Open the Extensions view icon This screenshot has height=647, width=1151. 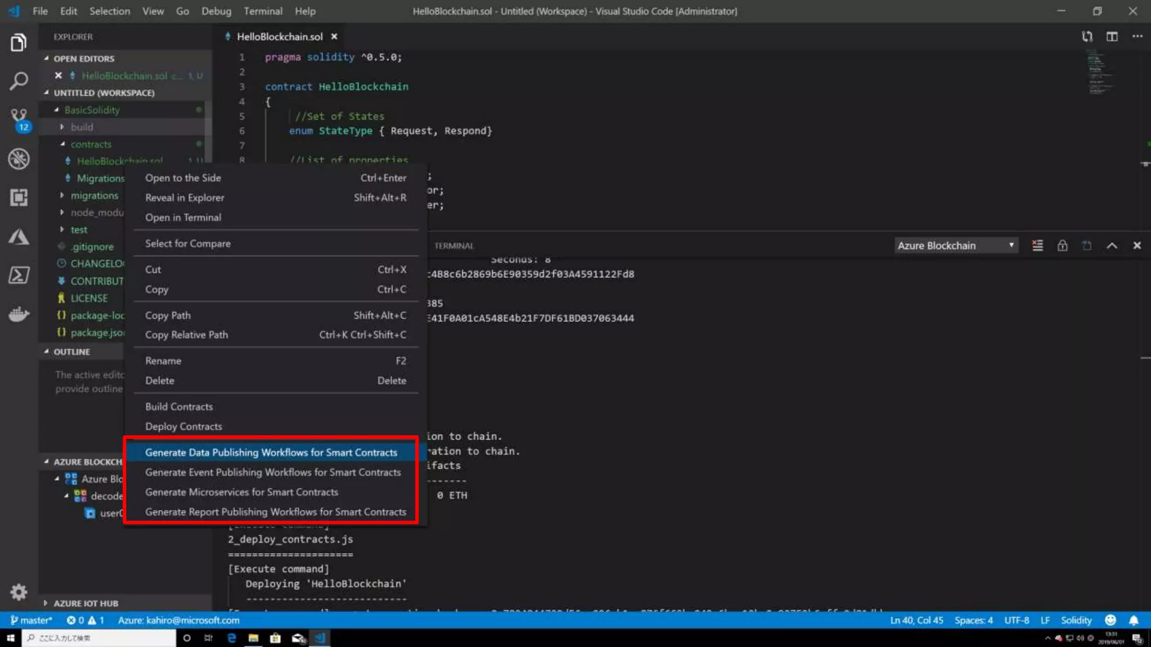click(19, 197)
